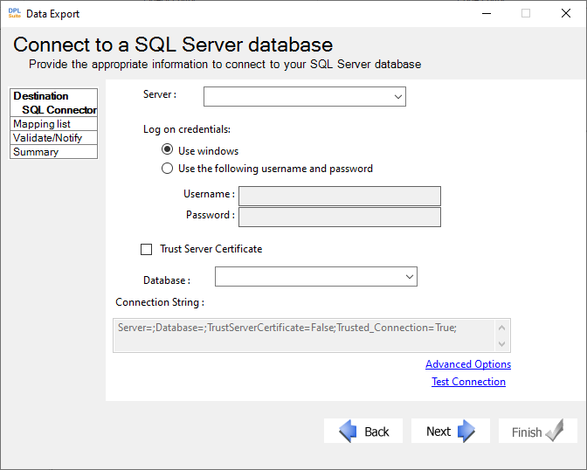Click the Password input field
The image size is (587, 470).
[340, 218]
